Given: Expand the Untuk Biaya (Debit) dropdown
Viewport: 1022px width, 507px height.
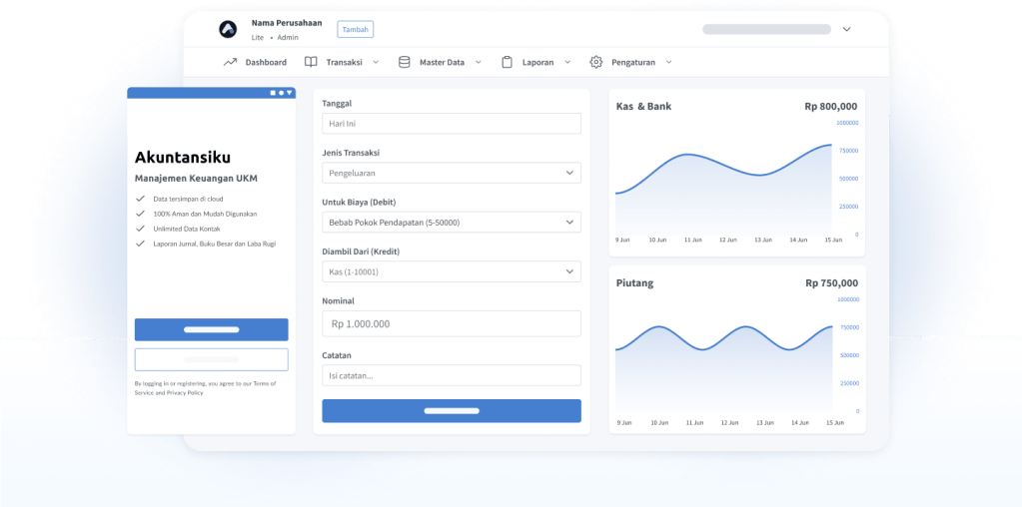Looking at the screenshot, I should (451, 222).
